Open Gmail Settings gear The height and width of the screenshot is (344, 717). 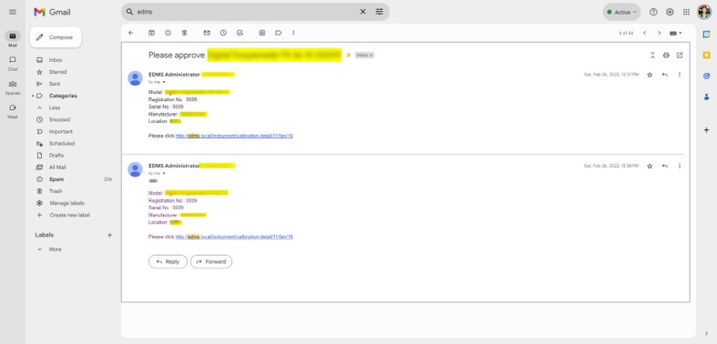point(670,13)
